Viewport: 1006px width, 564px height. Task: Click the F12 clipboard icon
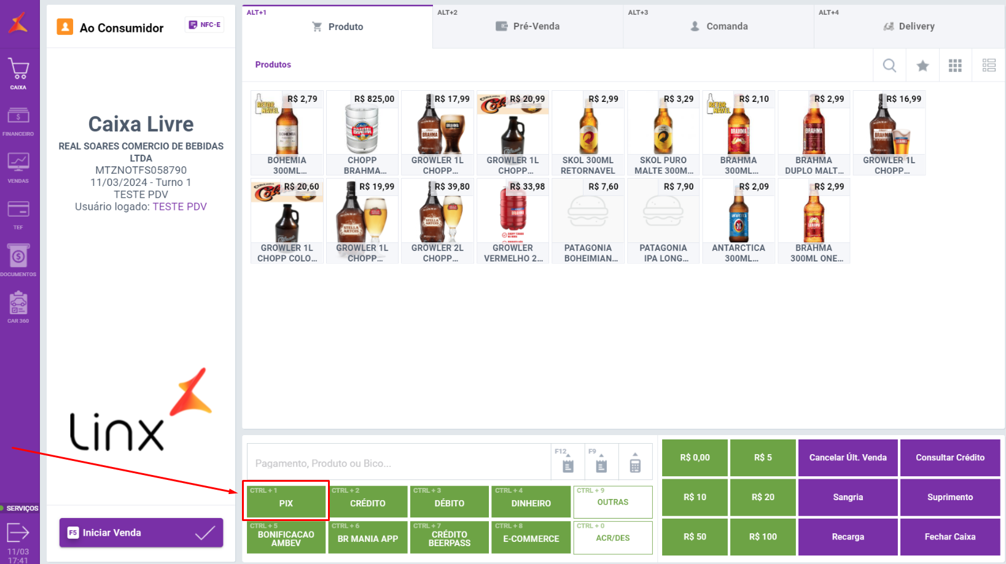point(567,462)
